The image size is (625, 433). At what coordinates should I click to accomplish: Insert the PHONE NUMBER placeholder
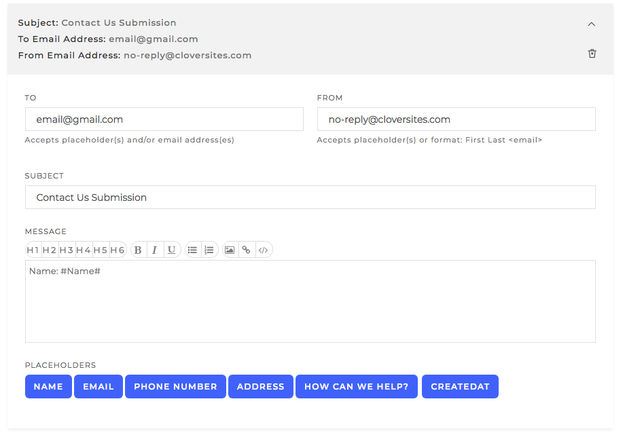[175, 386]
